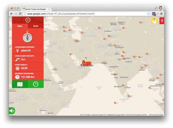The width and height of the screenshot is (173, 128).
Task: Switch to the Mapa tab
Action: pyautogui.click(x=20, y=26)
